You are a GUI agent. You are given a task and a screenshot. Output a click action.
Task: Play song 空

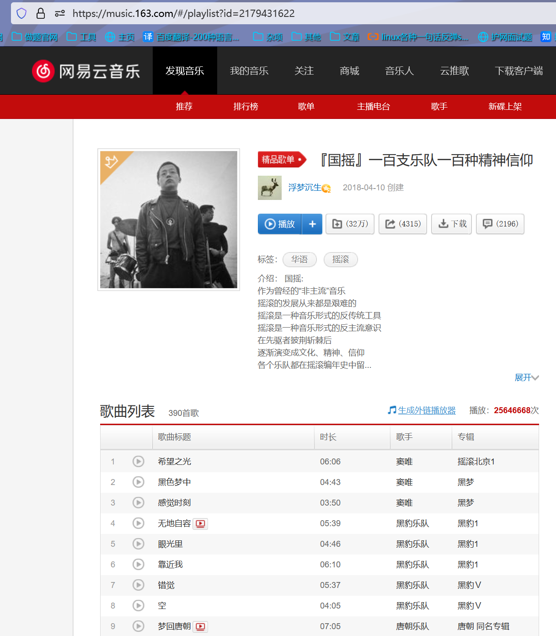coord(139,605)
